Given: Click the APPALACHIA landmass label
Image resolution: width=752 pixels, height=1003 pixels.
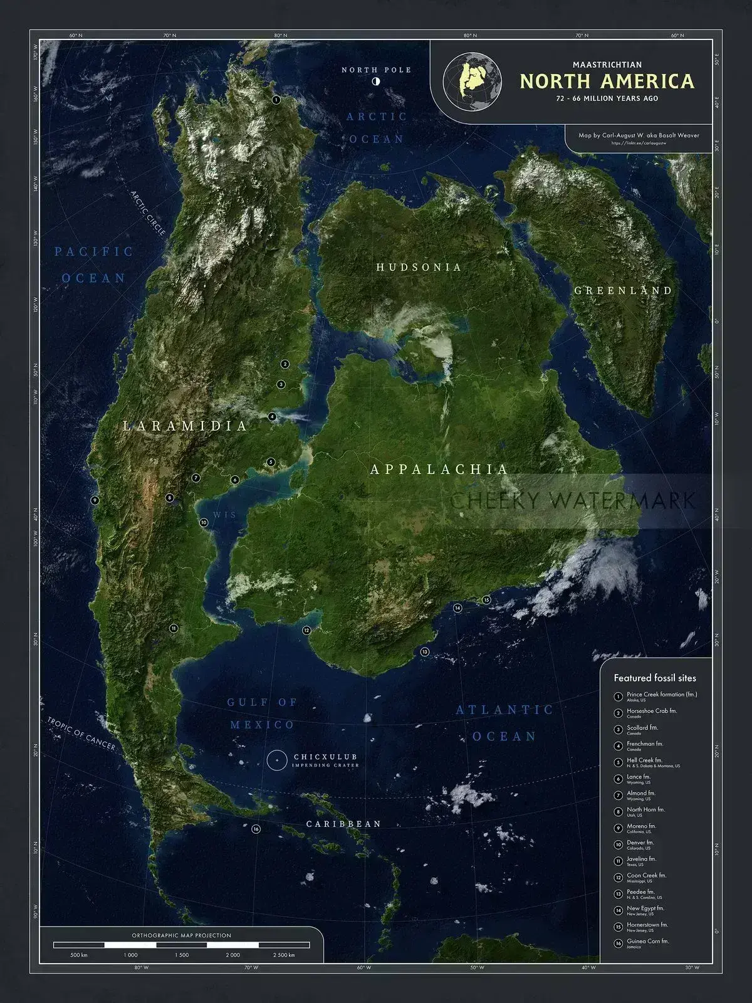Looking at the screenshot, I should click(439, 469).
